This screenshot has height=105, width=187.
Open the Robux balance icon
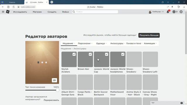point(174,12)
